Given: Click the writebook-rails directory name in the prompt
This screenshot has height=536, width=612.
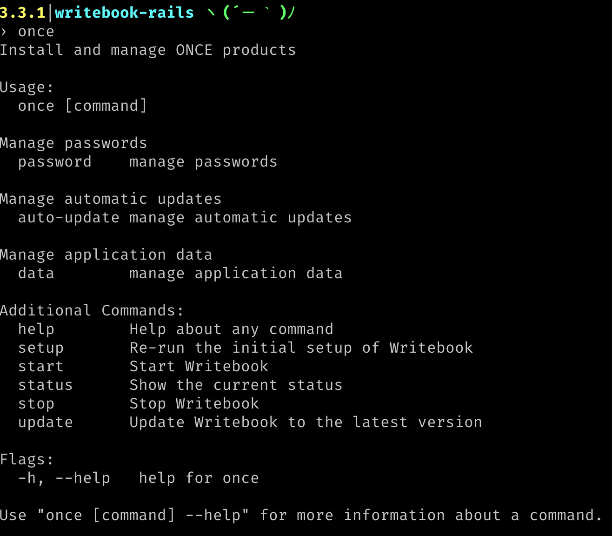Looking at the screenshot, I should 124,13.
